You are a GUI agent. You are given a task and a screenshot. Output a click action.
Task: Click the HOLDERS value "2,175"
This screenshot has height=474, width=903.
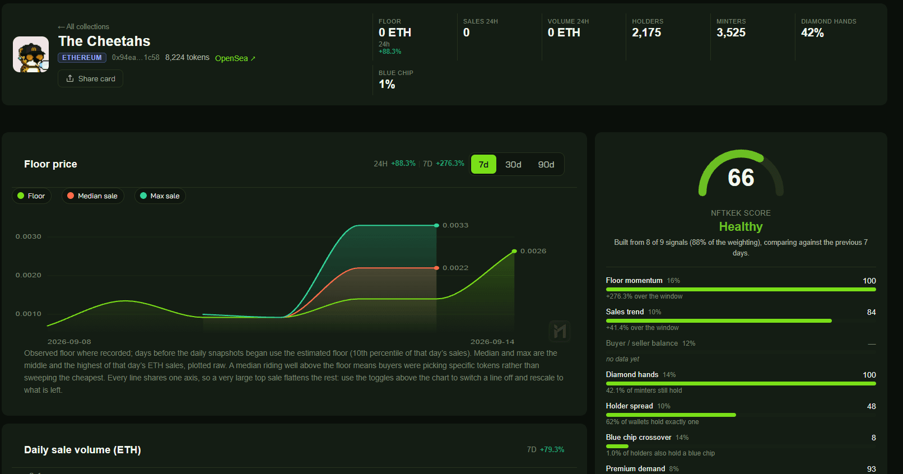(646, 32)
